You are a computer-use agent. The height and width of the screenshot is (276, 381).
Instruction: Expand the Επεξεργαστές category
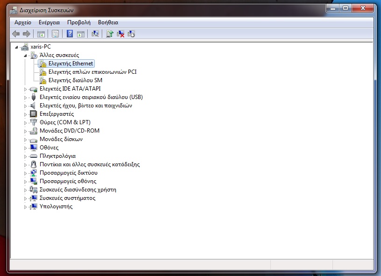tap(25, 114)
